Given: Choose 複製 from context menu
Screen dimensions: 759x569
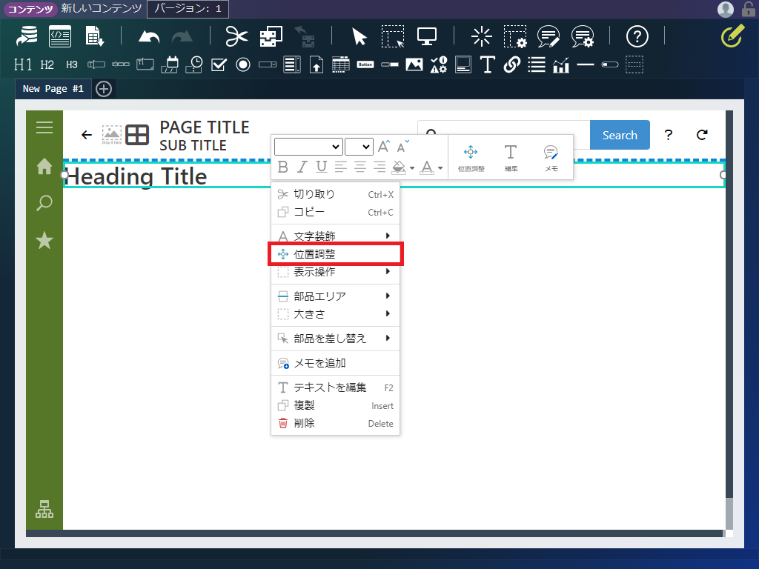Looking at the screenshot, I should tap(336, 405).
